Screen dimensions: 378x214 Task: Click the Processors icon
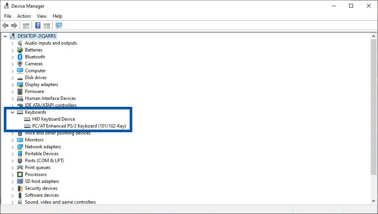(20, 174)
